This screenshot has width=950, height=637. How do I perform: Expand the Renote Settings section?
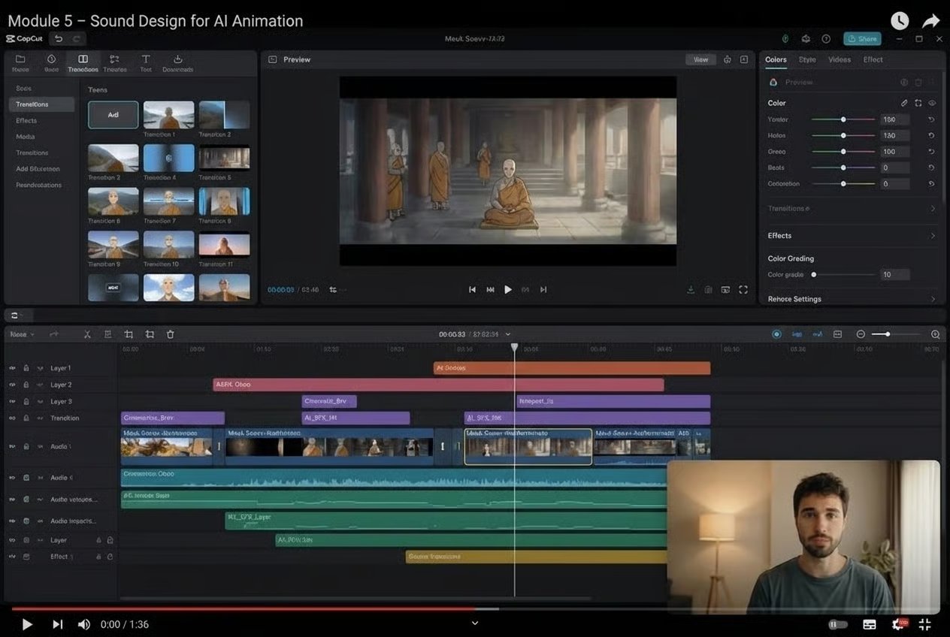tap(794, 298)
